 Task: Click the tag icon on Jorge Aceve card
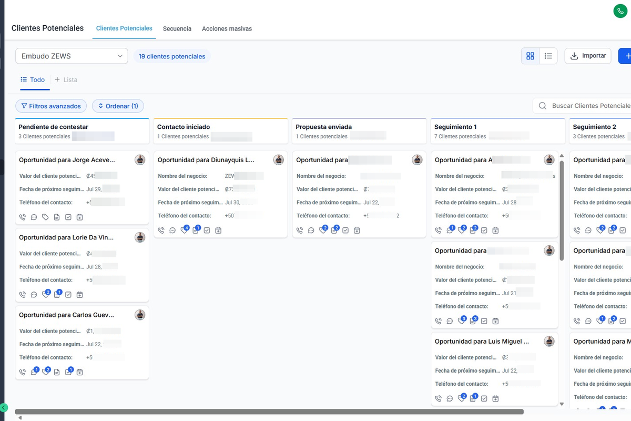pyautogui.click(x=46, y=217)
